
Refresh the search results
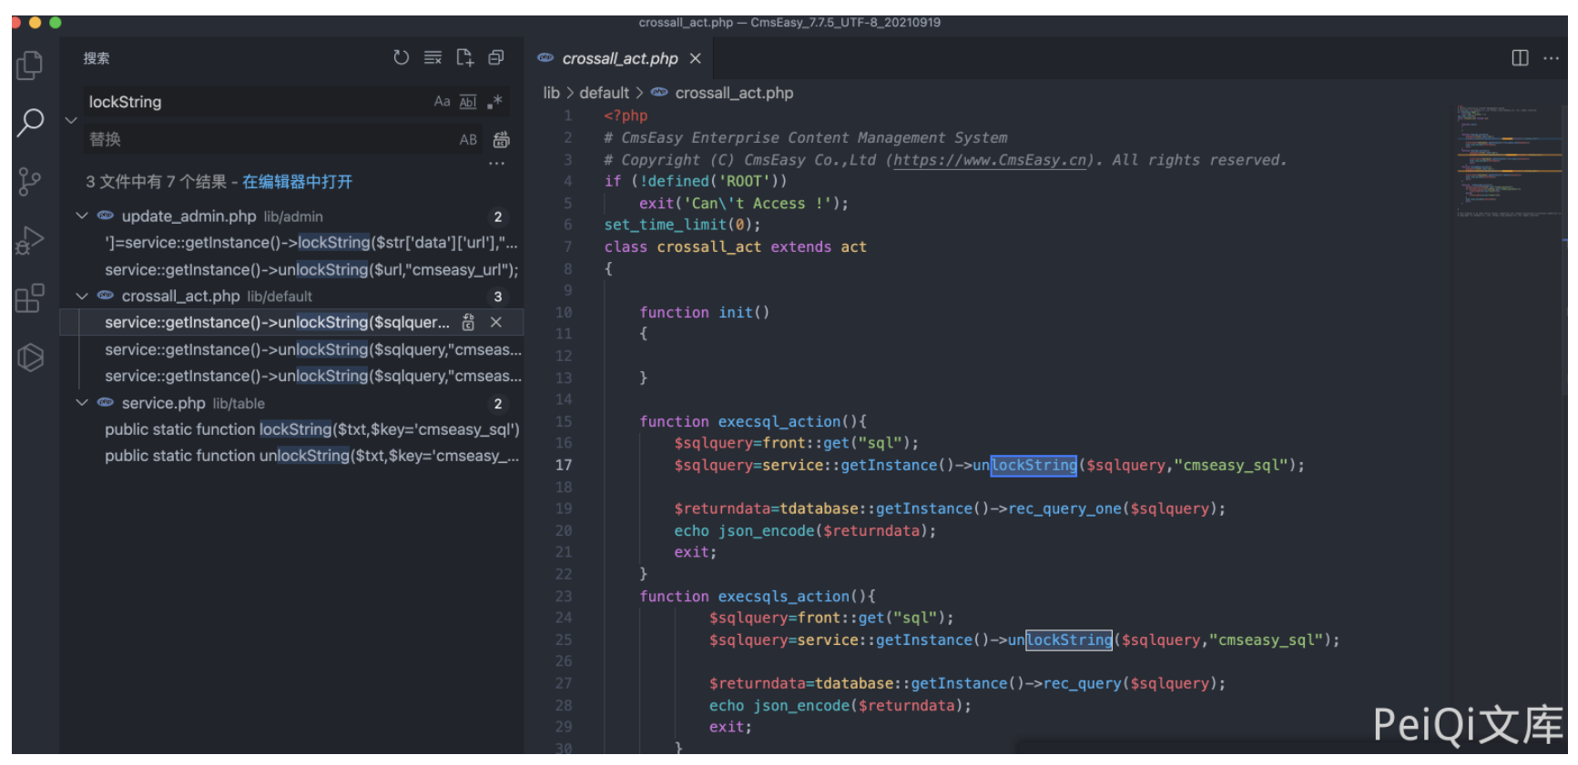point(401,57)
